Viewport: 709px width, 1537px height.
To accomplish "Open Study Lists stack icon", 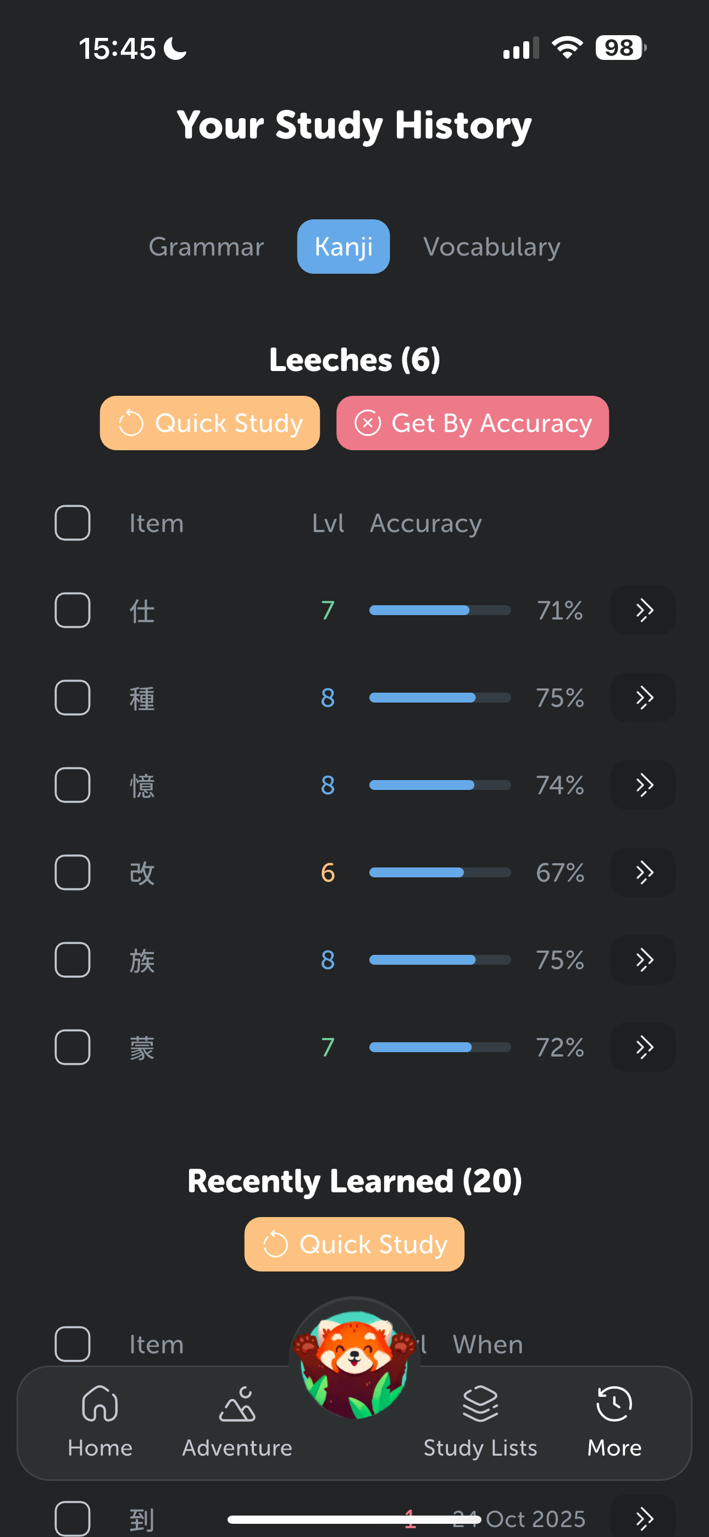I will click(480, 1404).
